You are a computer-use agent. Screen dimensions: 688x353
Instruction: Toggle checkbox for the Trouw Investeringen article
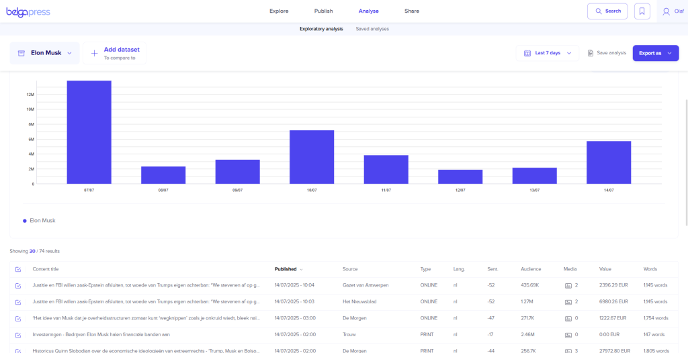(x=18, y=334)
